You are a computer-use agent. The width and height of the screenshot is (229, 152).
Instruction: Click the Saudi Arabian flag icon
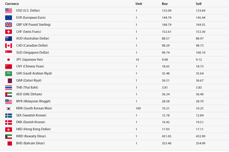pyautogui.click(x=9, y=73)
